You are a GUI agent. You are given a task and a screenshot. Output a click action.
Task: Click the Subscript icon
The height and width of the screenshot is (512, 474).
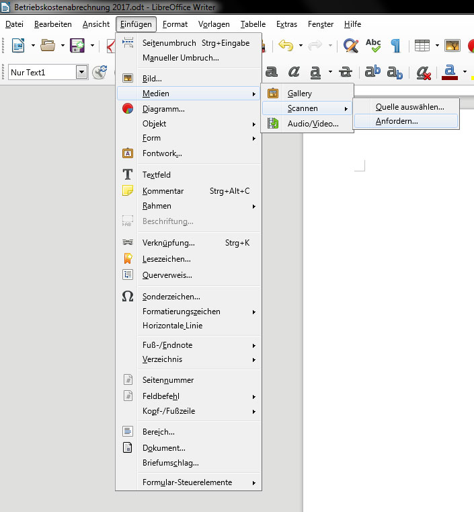point(395,72)
